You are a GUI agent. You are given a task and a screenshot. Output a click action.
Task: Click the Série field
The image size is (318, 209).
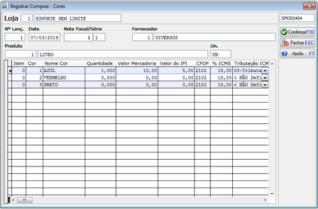click(99, 38)
